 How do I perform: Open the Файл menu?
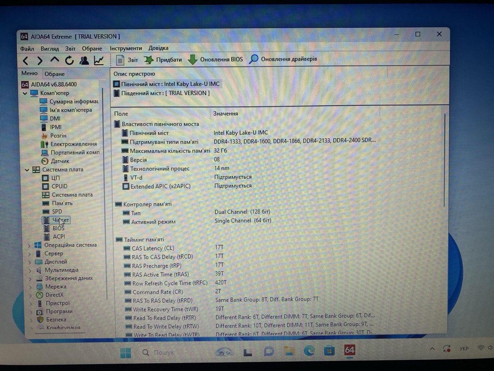click(27, 49)
